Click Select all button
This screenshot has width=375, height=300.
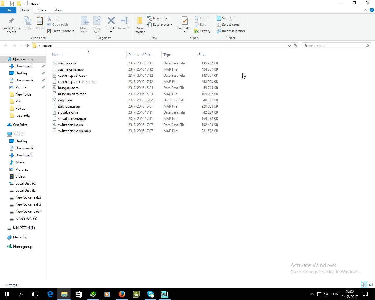(226, 18)
